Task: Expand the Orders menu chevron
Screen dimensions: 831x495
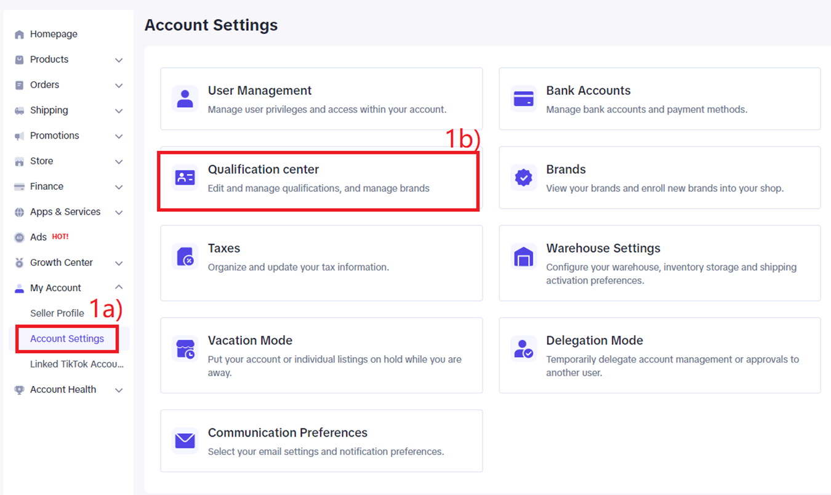Action: 119,86
